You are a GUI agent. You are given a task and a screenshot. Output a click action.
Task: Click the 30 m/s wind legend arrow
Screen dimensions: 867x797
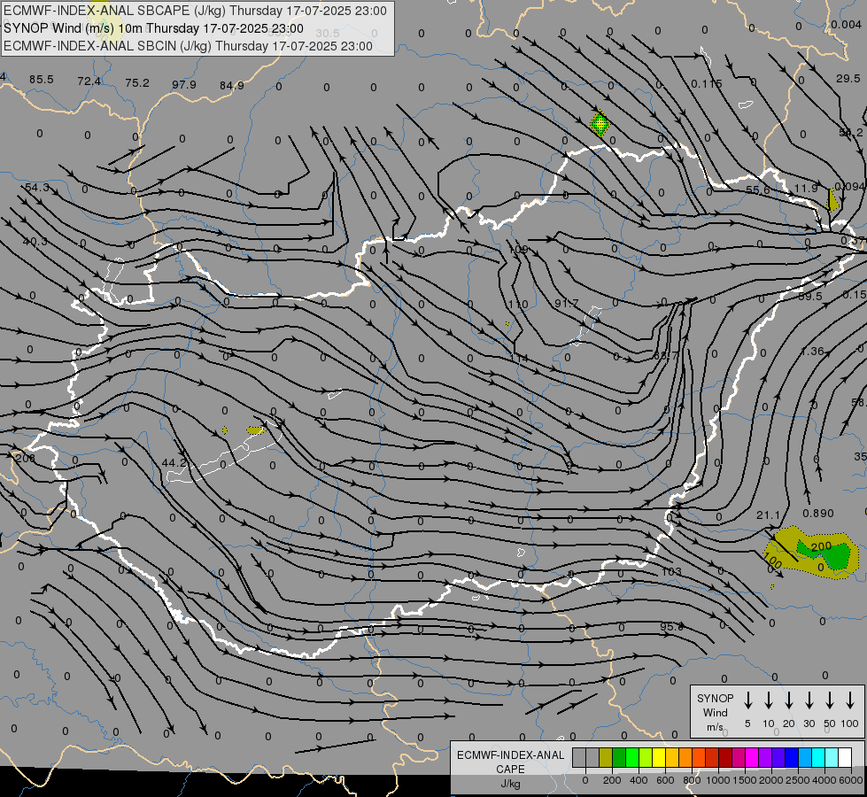(x=809, y=700)
